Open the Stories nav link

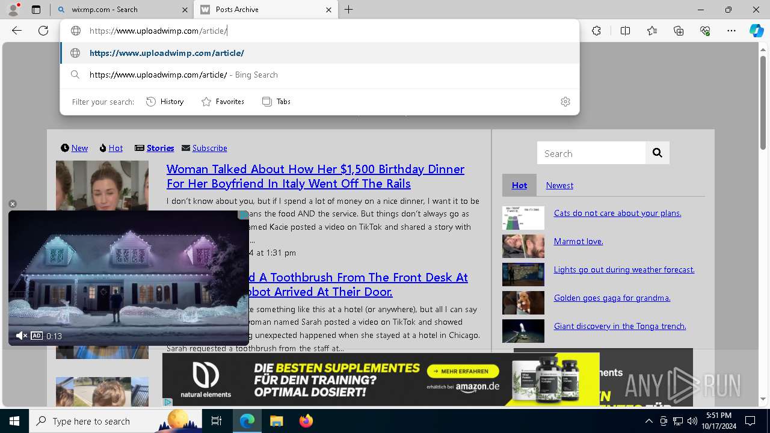click(x=160, y=148)
